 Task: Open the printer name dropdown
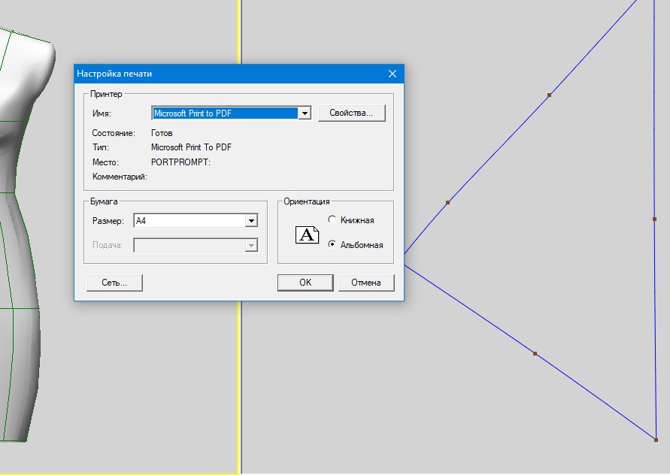[305, 113]
